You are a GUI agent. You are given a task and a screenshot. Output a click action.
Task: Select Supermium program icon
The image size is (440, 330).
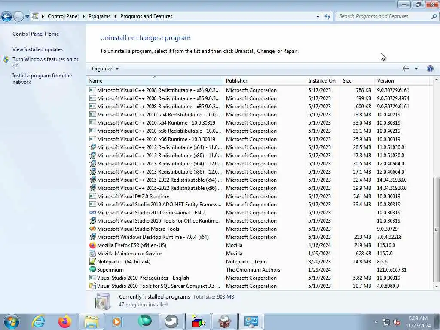click(93, 269)
